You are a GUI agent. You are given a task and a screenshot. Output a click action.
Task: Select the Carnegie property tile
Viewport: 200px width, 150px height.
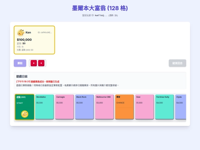pyautogui.click(x=64, y=107)
